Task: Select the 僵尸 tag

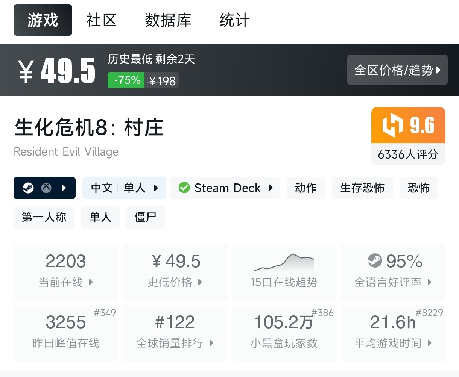Action: pos(146,217)
